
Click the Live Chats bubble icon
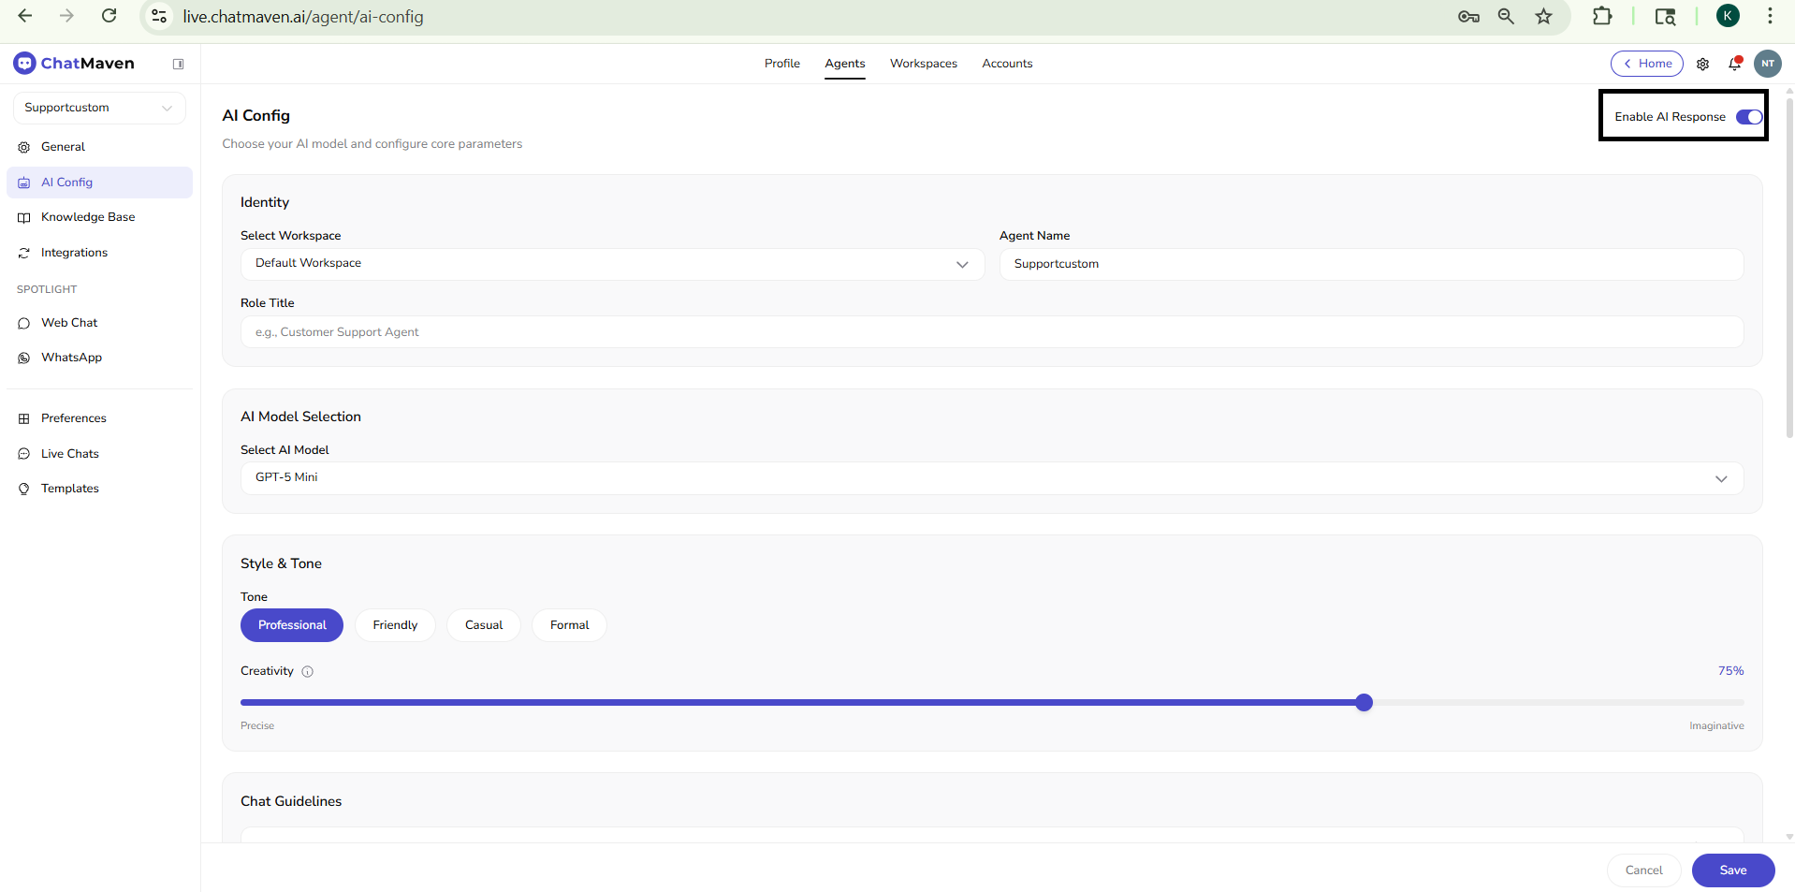23,453
